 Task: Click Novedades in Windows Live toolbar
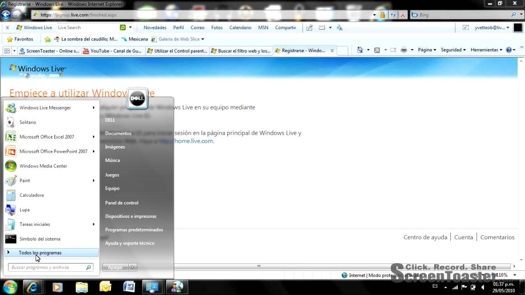coord(155,27)
